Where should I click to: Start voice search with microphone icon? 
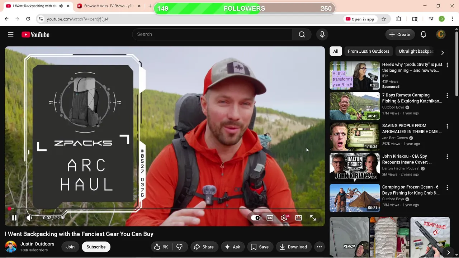[322, 34]
